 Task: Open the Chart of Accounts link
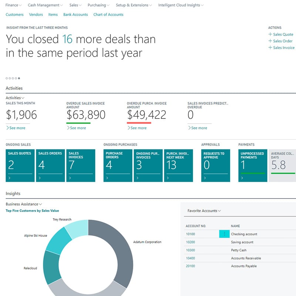click(x=108, y=14)
